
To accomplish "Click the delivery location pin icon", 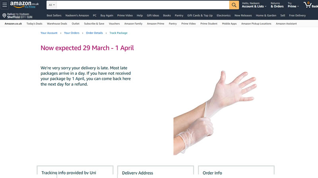I will click(4, 16).
